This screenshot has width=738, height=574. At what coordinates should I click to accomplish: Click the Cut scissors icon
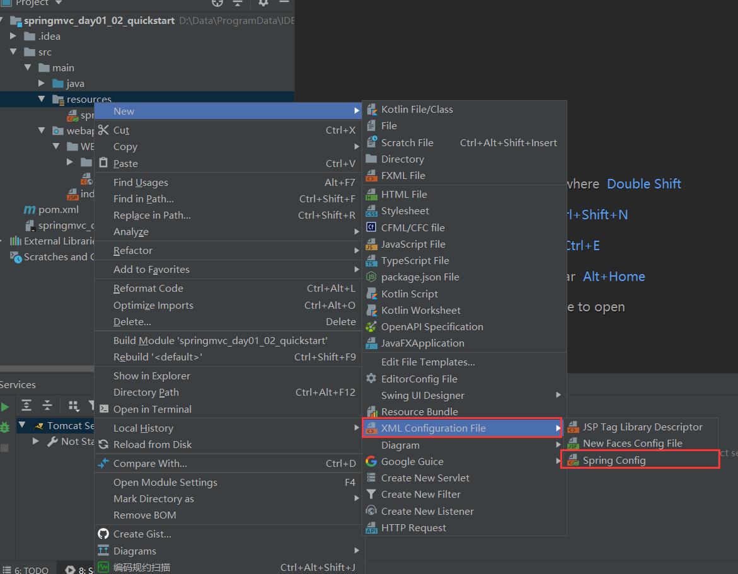pyautogui.click(x=103, y=130)
